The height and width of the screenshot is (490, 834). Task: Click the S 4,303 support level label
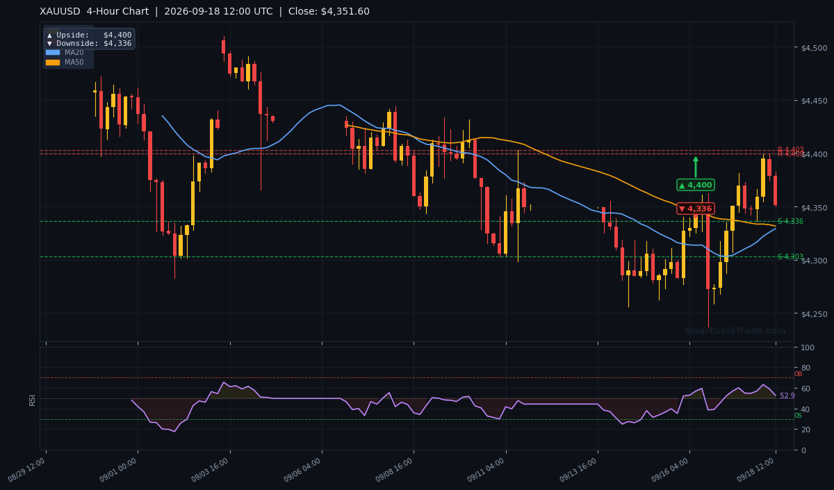point(790,256)
